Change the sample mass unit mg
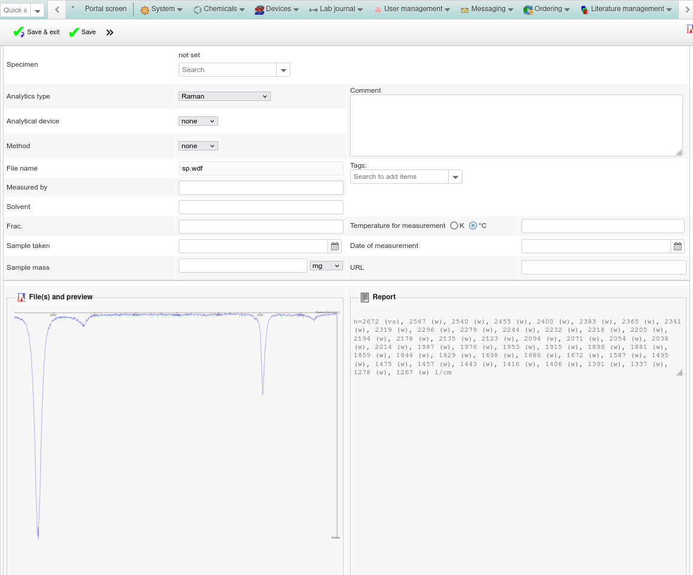693x575 pixels. coord(326,266)
